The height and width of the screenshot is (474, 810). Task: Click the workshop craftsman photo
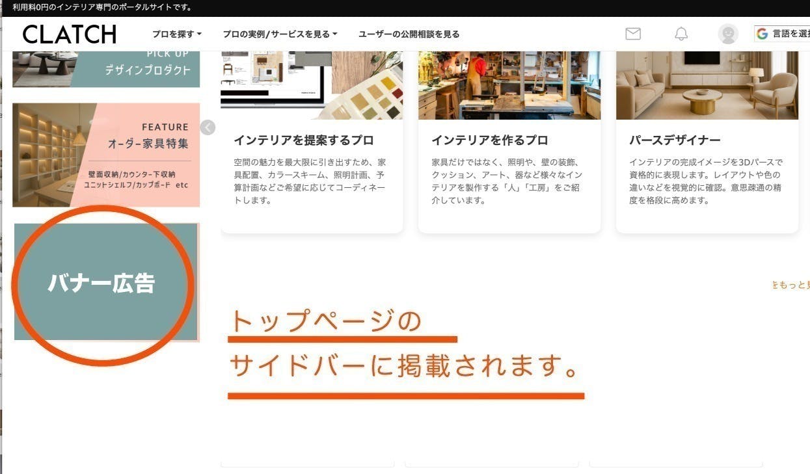[x=509, y=85]
